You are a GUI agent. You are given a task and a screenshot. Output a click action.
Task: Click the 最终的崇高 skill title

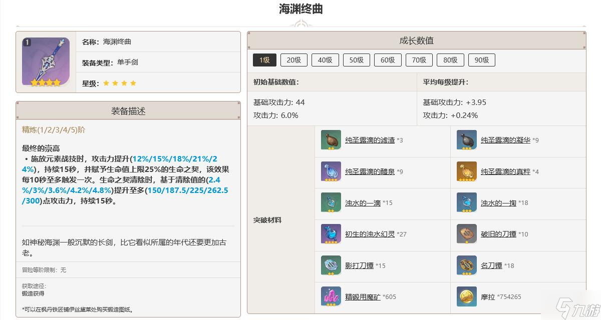pyautogui.click(x=41, y=148)
